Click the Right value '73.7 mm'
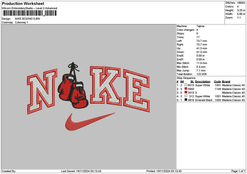Screen dimensions: 247x174 (202, 45)
